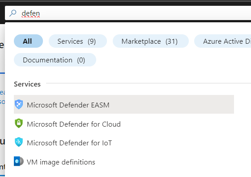This screenshot has width=251, height=177.
Task: Open Microsoft Defender EASM service result
Action: 68,105
